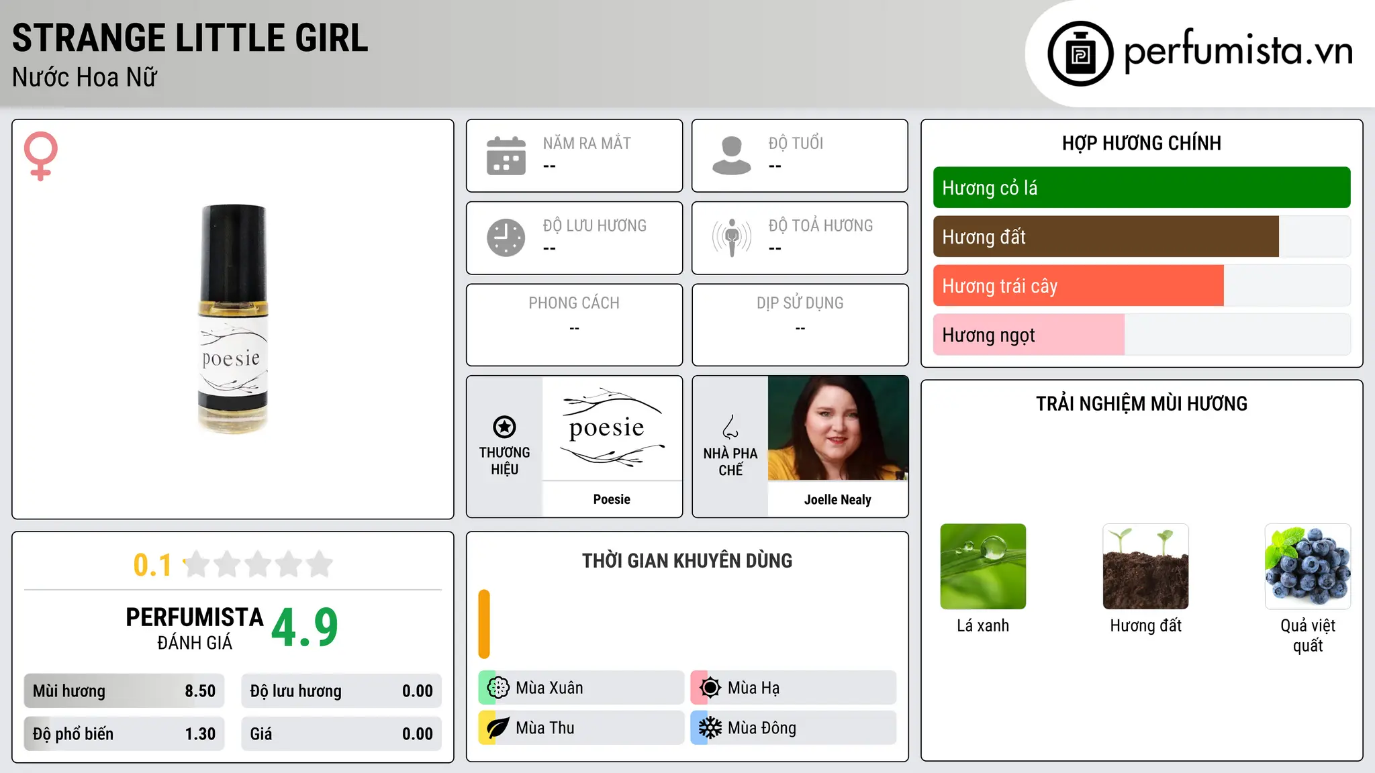Click the brown Hương đất accord bar

pos(1106,237)
